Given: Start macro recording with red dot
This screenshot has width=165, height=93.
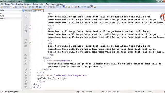Looking at the screenshot, I should (76, 7).
